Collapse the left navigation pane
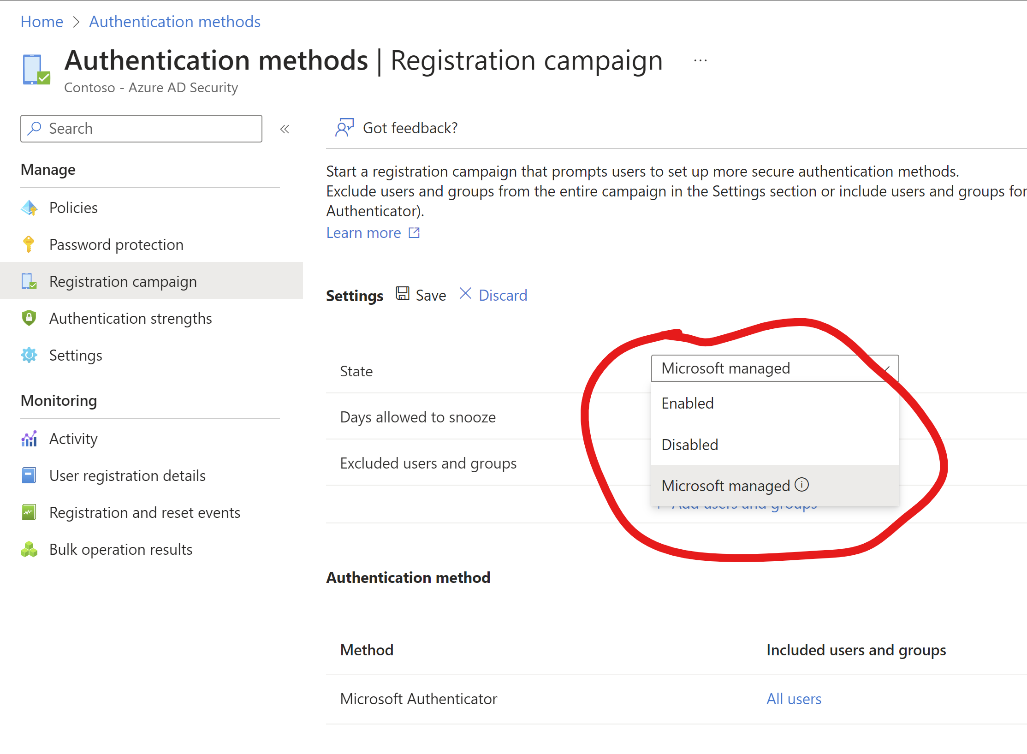This screenshot has height=754, width=1027. pos(285,129)
